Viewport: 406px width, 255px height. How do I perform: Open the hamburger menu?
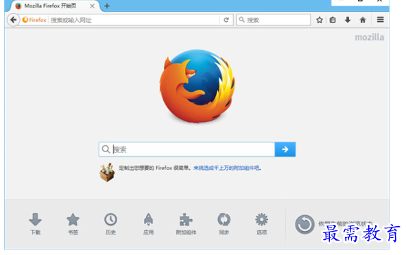(x=381, y=20)
